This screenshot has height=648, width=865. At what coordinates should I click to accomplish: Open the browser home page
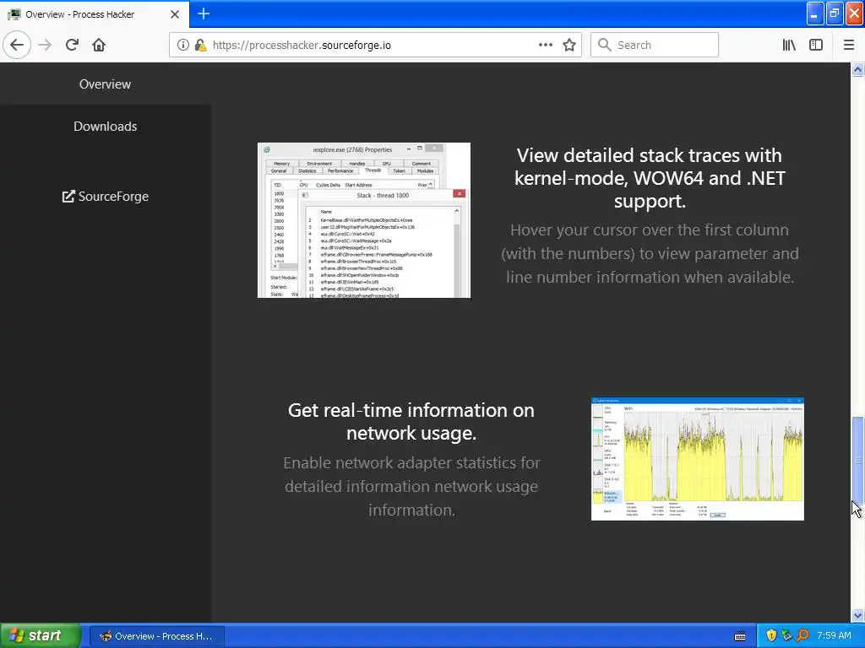pyautogui.click(x=99, y=45)
